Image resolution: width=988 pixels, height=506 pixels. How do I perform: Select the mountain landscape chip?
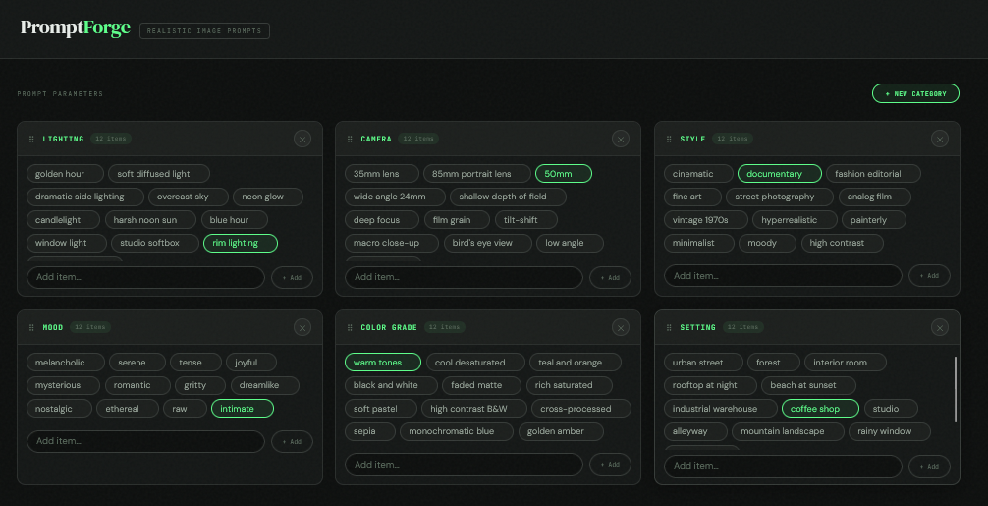[x=788, y=431]
